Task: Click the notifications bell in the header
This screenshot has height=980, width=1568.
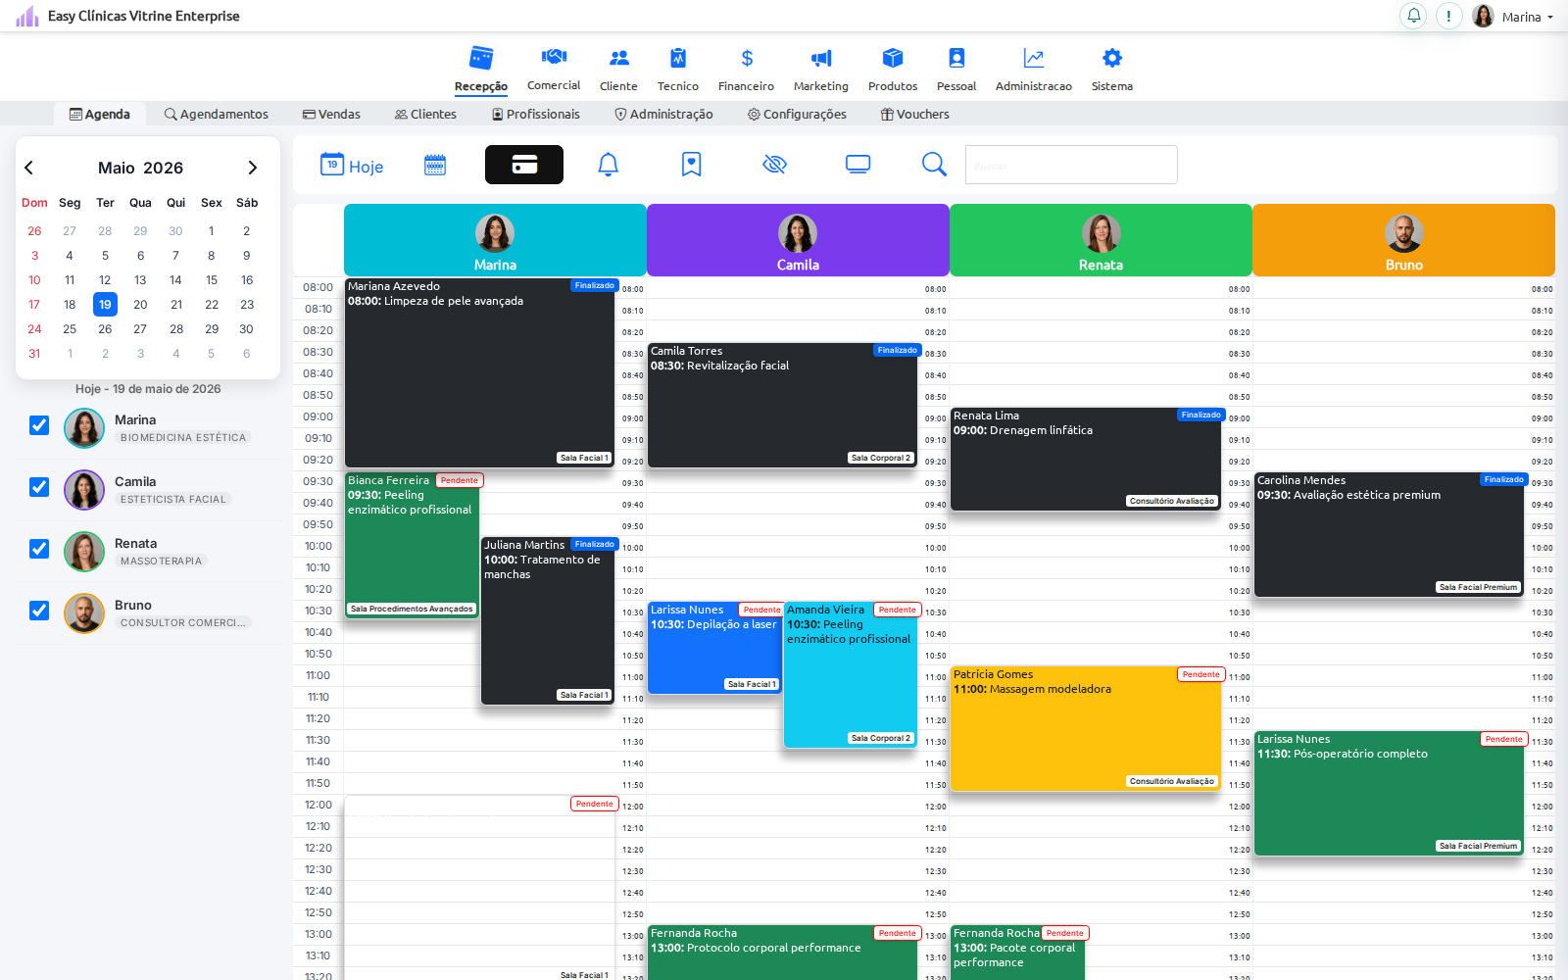Action: (1414, 16)
